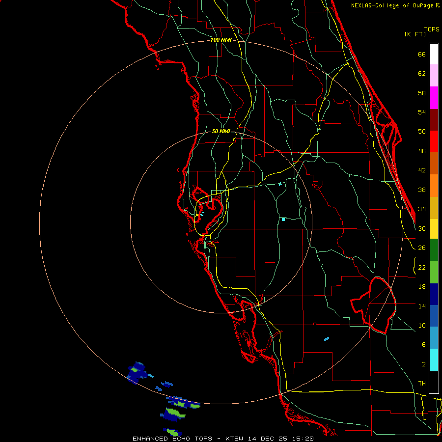
Task: Click the blue echo cluster crossing the southwest ring
Action: tap(138, 373)
